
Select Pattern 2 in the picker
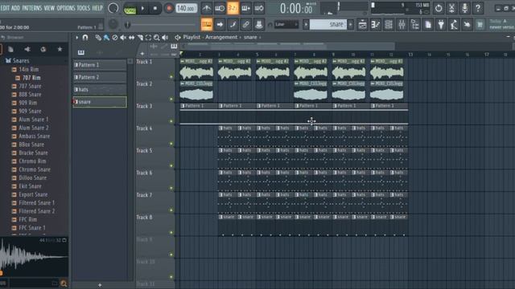pyautogui.click(x=100, y=77)
